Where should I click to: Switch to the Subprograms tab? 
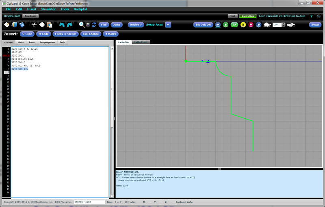click(47, 42)
